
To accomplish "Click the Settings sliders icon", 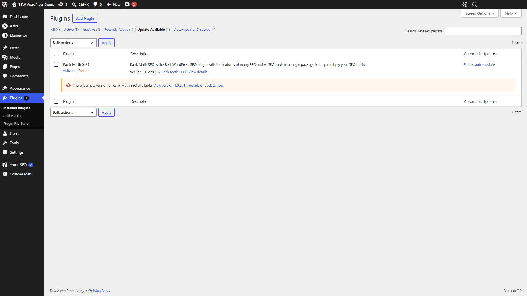I will click(5, 152).
